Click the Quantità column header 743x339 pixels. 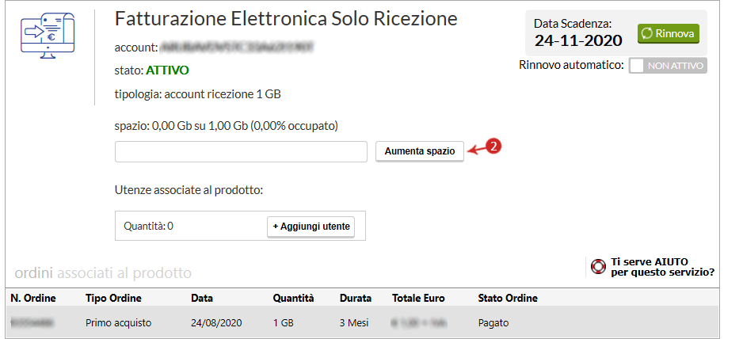click(293, 299)
